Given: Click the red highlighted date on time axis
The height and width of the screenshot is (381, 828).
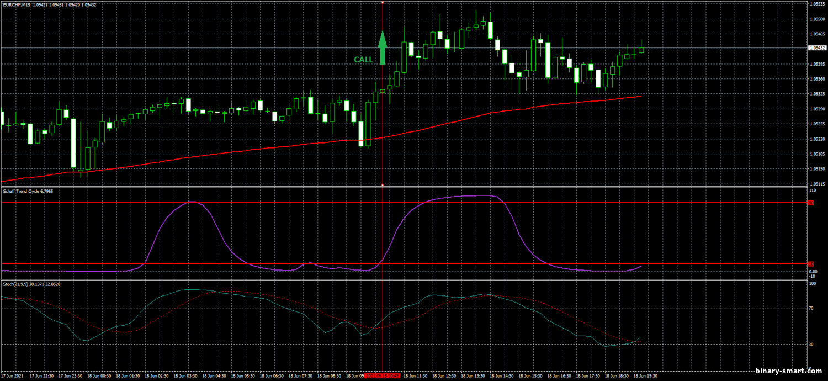Looking at the screenshot, I should pyautogui.click(x=382, y=375).
